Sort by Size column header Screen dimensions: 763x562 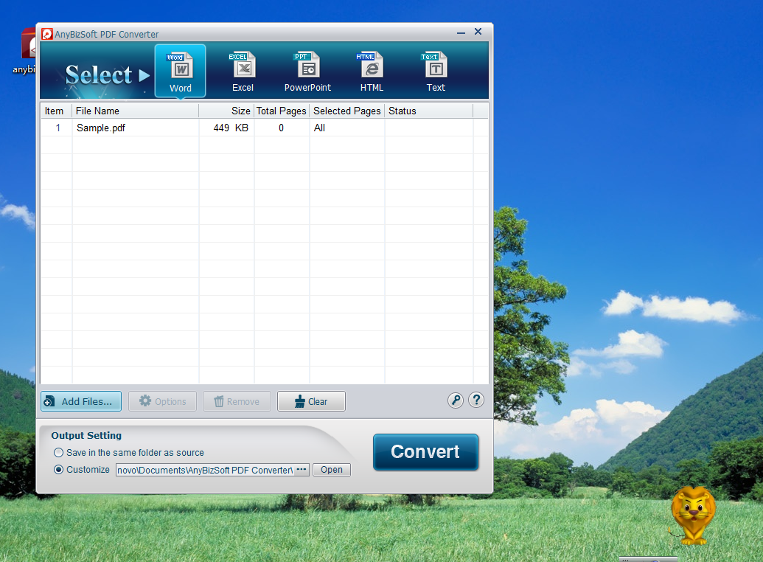[x=226, y=111]
